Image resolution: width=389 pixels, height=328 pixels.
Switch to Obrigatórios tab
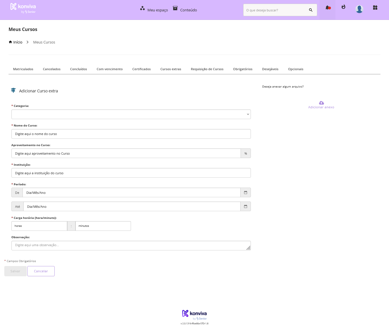[x=243, y=69]
